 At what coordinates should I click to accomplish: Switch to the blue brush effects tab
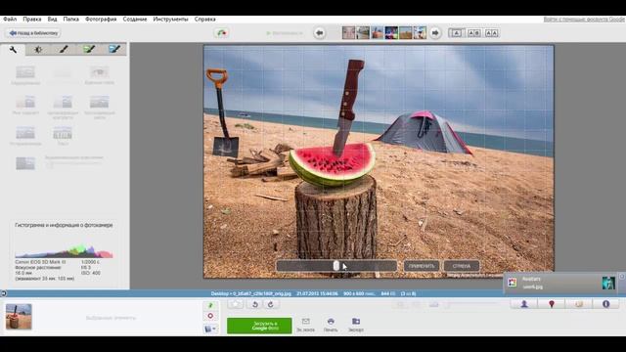[114, 50]
